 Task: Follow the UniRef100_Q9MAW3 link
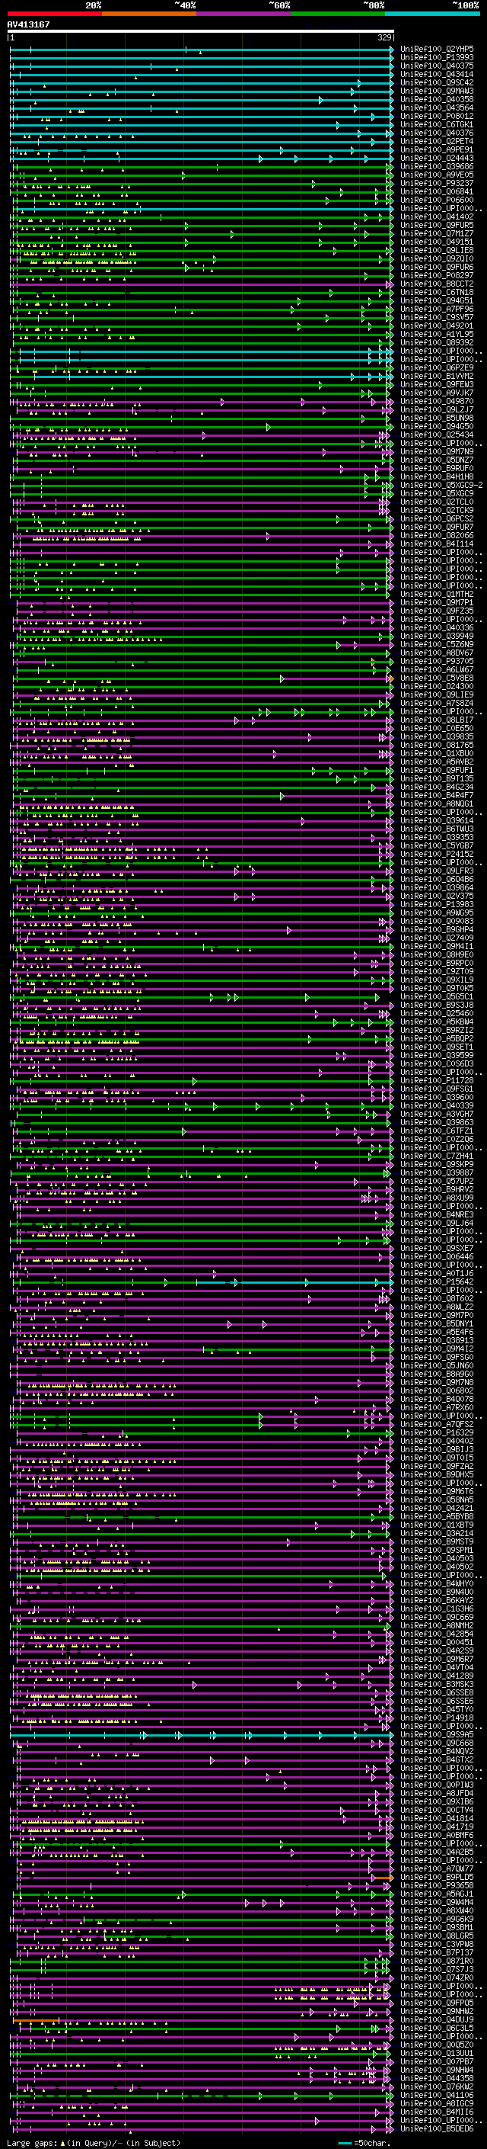click(436, 91)
